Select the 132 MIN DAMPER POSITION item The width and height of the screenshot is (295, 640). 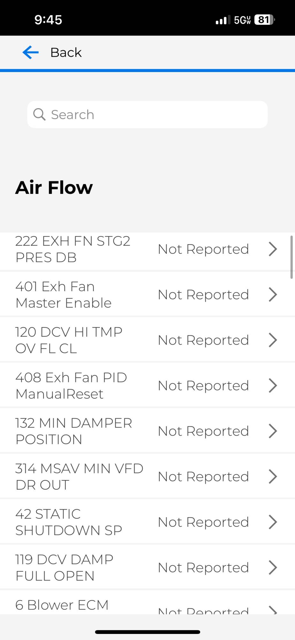click(74, 431)
